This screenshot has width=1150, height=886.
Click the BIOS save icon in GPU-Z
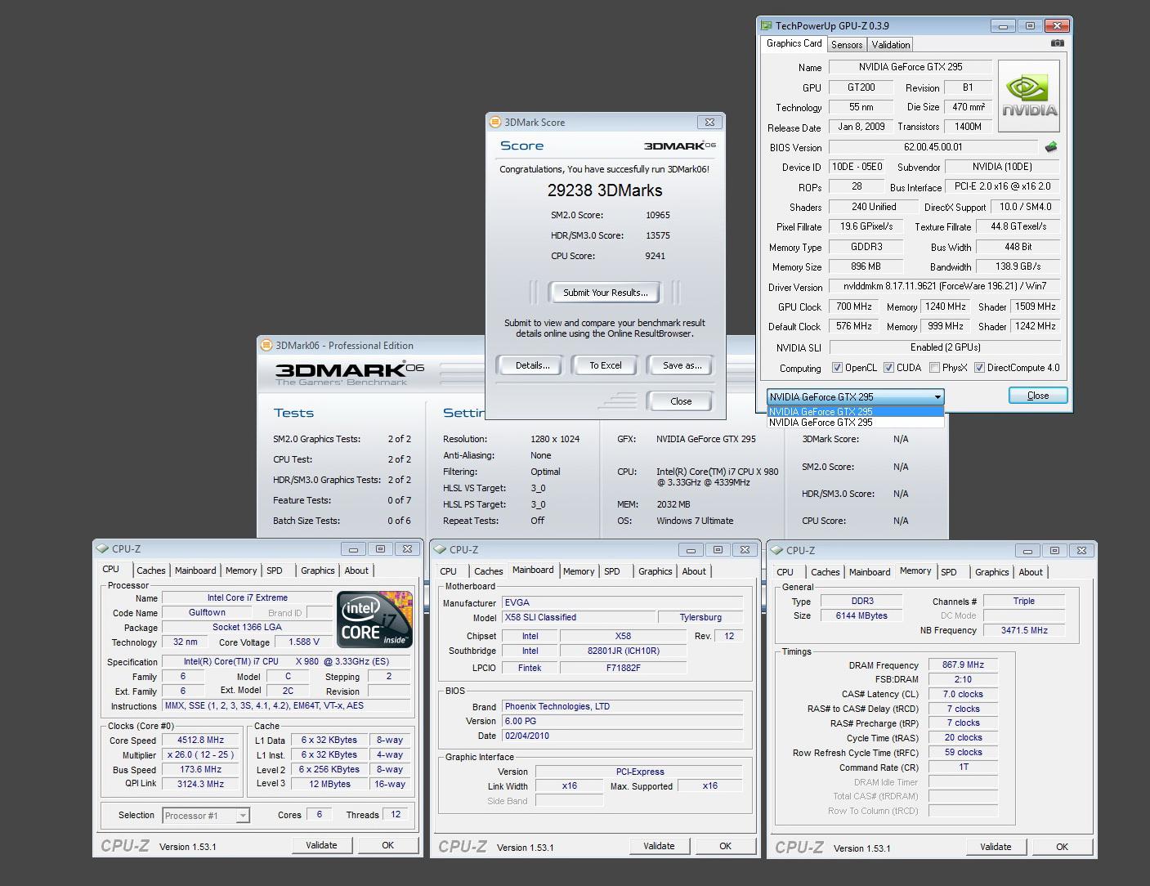click(1051, 147)
